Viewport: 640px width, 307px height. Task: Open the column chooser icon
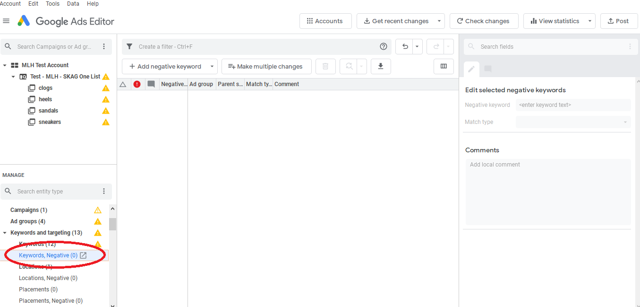tap(444, 66)
